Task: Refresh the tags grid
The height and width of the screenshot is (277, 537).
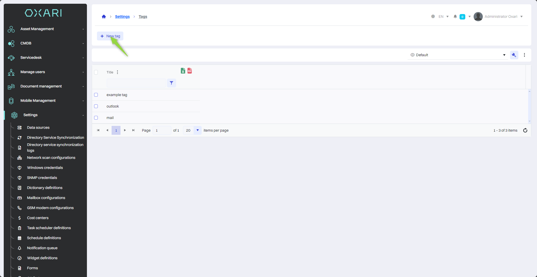Action: (x=525, y=130)
